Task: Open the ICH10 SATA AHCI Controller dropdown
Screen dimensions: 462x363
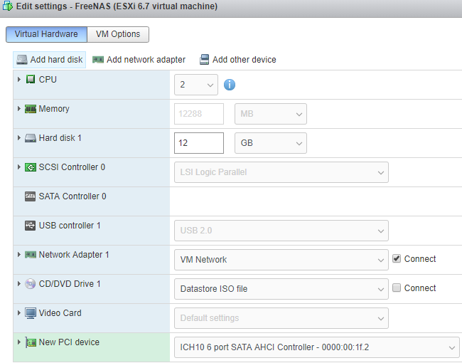Action: 317,347
